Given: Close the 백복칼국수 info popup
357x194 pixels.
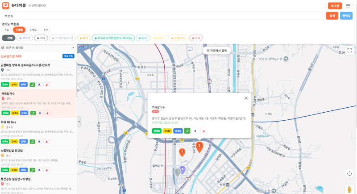Looking at the screenshot, I should [246, 98].
